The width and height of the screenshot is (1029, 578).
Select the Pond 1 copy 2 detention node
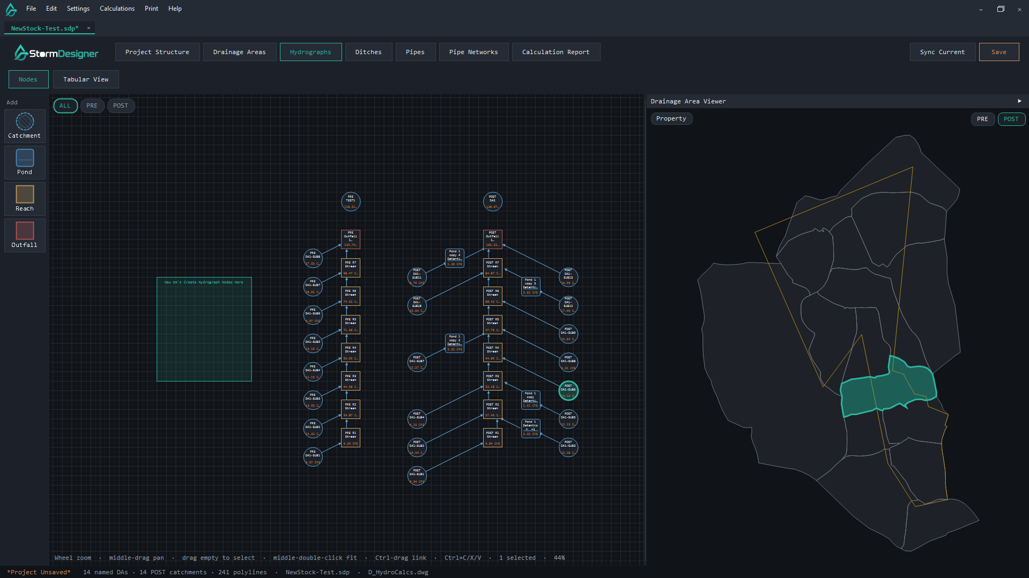[x=455, y=343]
